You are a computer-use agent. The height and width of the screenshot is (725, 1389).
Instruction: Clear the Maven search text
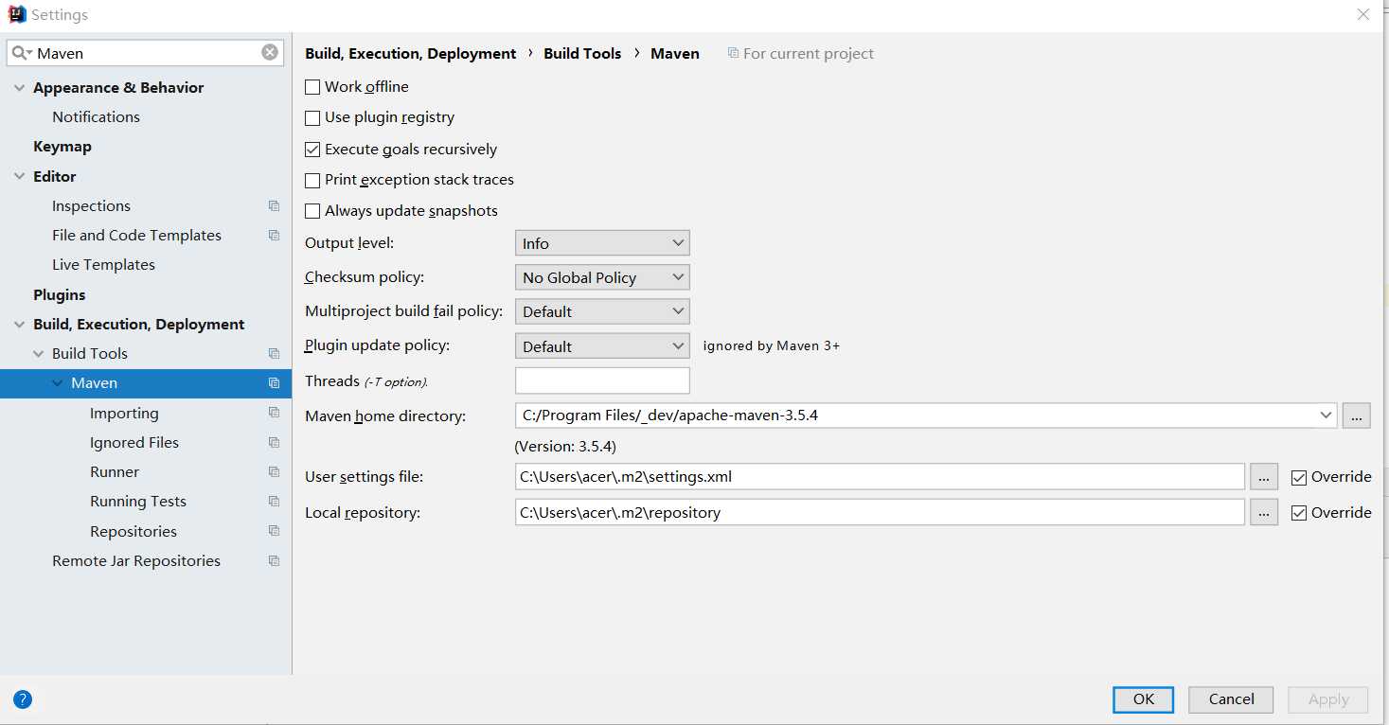pos(270,53)
